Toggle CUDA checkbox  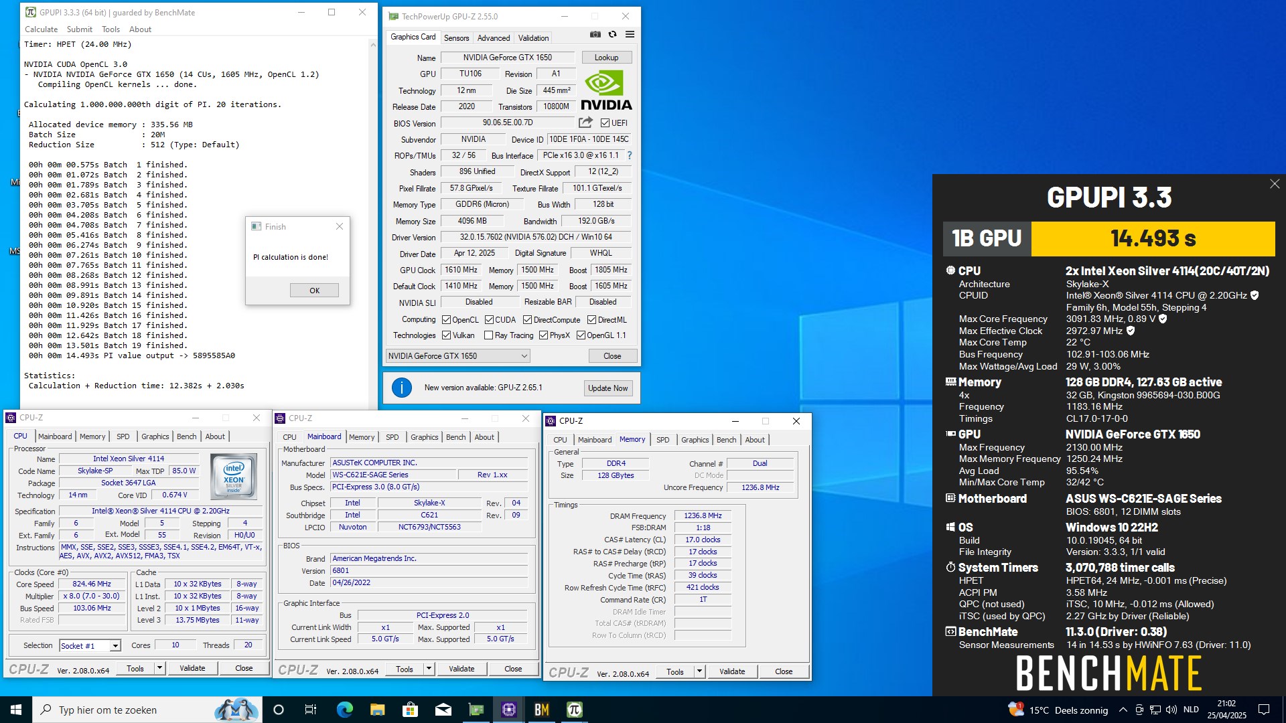click(x=489, y=320)
